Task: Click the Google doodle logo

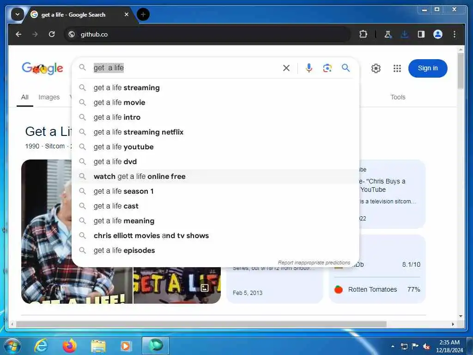Action: coord(42,68)
